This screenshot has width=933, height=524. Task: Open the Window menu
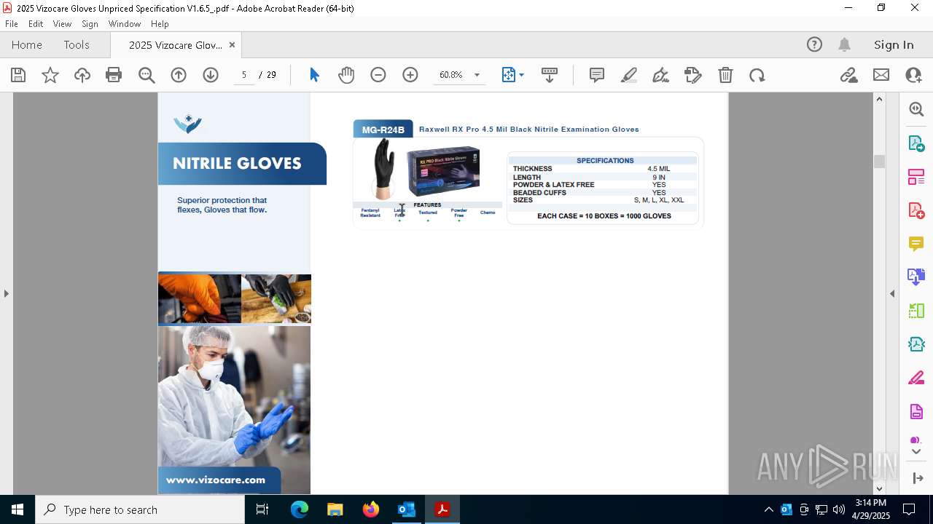coord(125,24)
